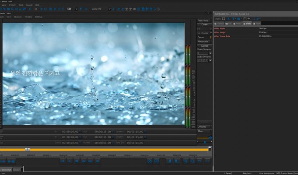Click the loop icon beside zoom out

pos(200,161)
